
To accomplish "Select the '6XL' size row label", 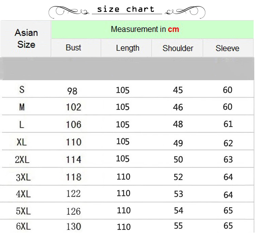I will [23, 227].
